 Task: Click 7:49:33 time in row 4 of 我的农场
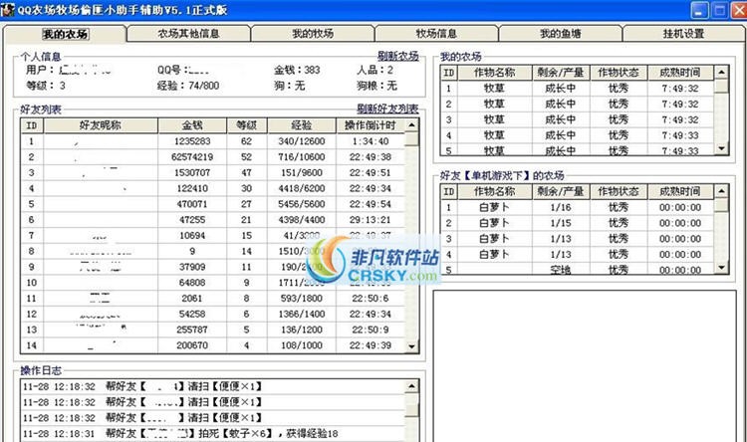click(x=680, y=135)
